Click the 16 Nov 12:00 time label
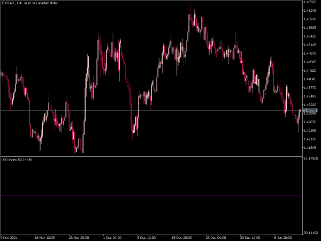Viewport: 321px width, 241px height. tap(44, 238)
